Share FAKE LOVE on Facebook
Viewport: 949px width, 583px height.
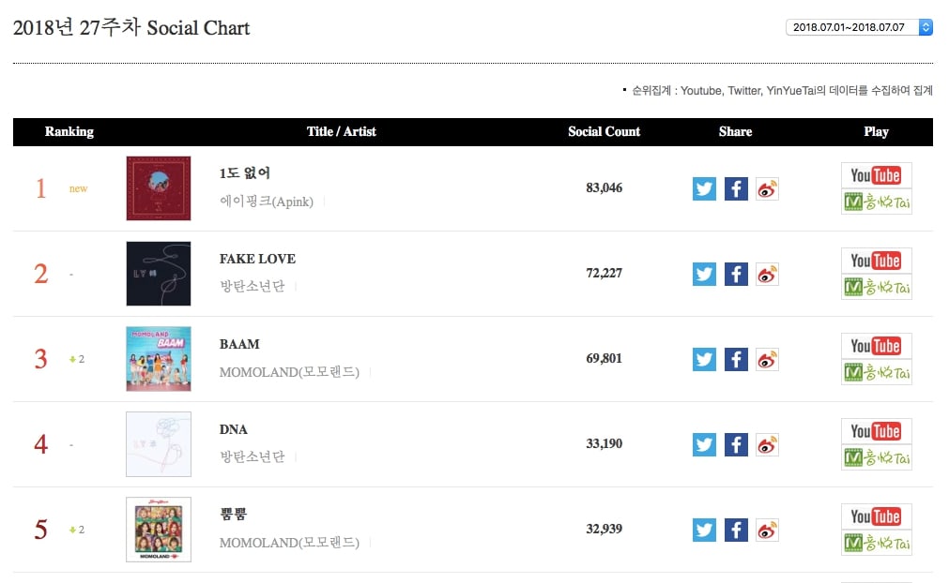(x=736, y=274)
